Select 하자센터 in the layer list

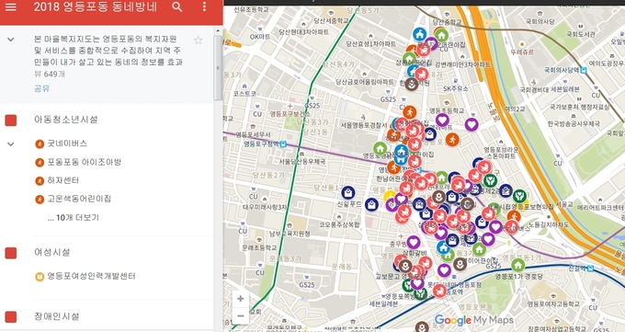(x=63, y=181)
